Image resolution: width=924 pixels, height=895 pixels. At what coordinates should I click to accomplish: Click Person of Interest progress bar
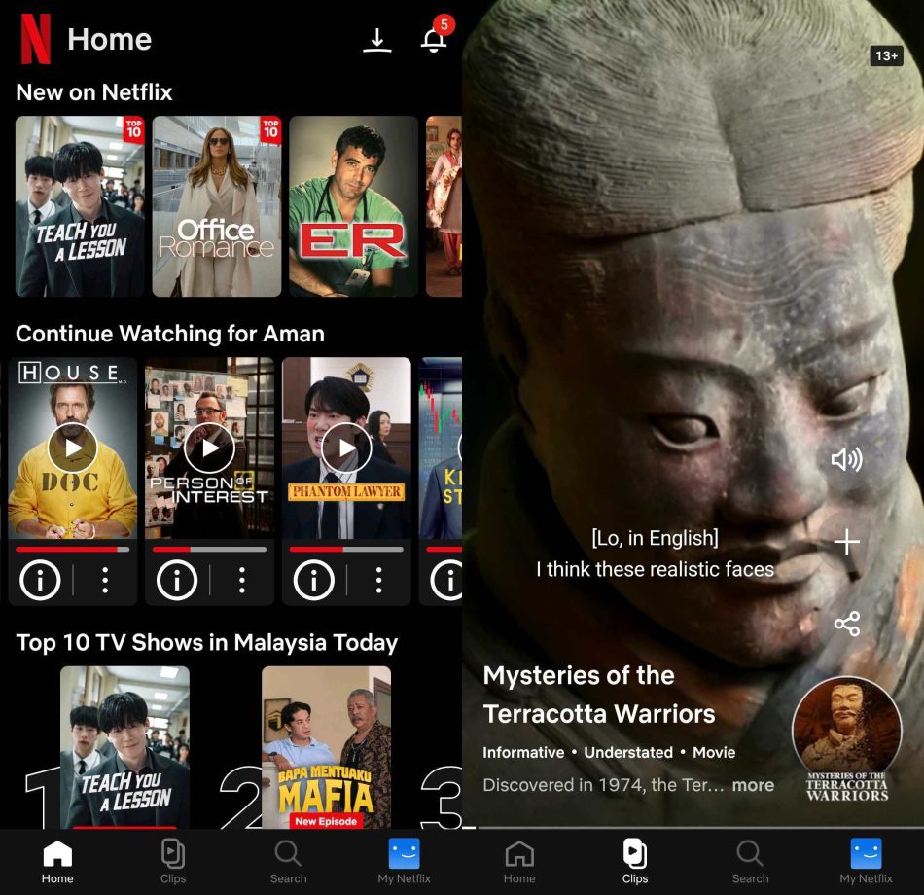[209, 549]
